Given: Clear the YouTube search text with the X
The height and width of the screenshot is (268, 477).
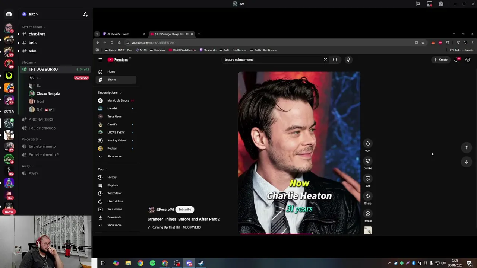Looking at the screenshot, I should (325, 60).
